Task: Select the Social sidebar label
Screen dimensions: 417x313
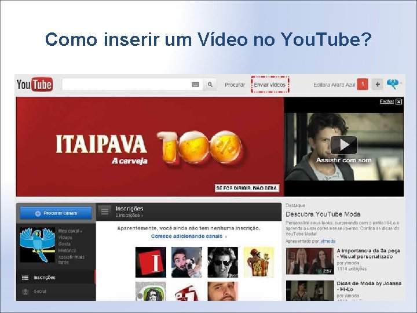Action: click(x=40, y=292)
